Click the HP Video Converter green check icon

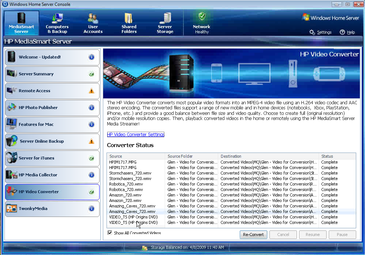tap(92, 192)
